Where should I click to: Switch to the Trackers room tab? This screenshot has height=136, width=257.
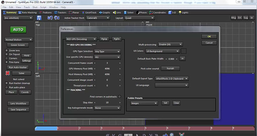[x=60, y=12]
